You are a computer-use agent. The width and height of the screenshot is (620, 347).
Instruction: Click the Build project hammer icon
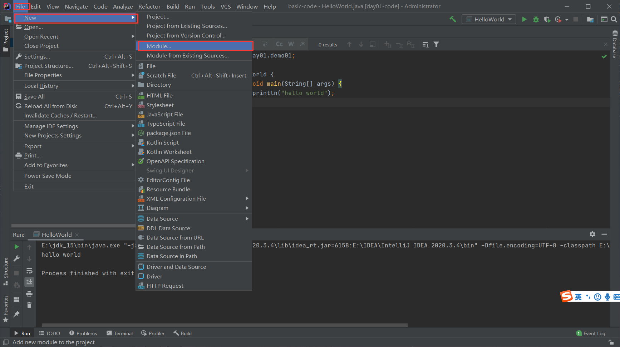click(x=453, y=19)
